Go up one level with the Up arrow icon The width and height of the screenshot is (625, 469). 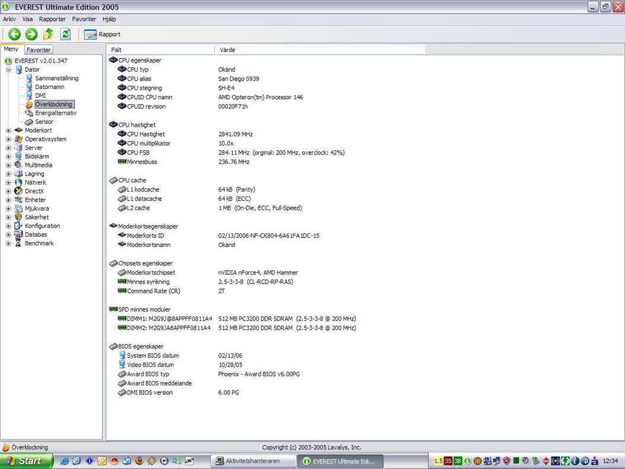[x=48, y=34]
